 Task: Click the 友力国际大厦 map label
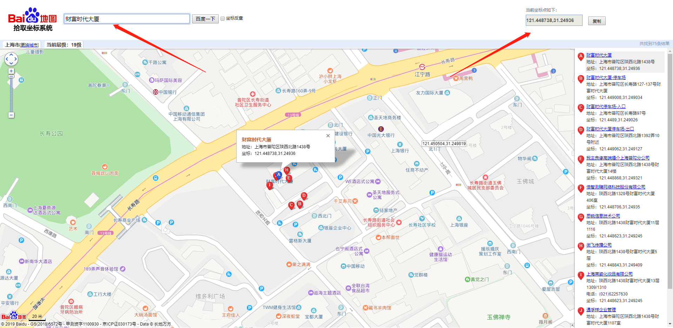430,93
